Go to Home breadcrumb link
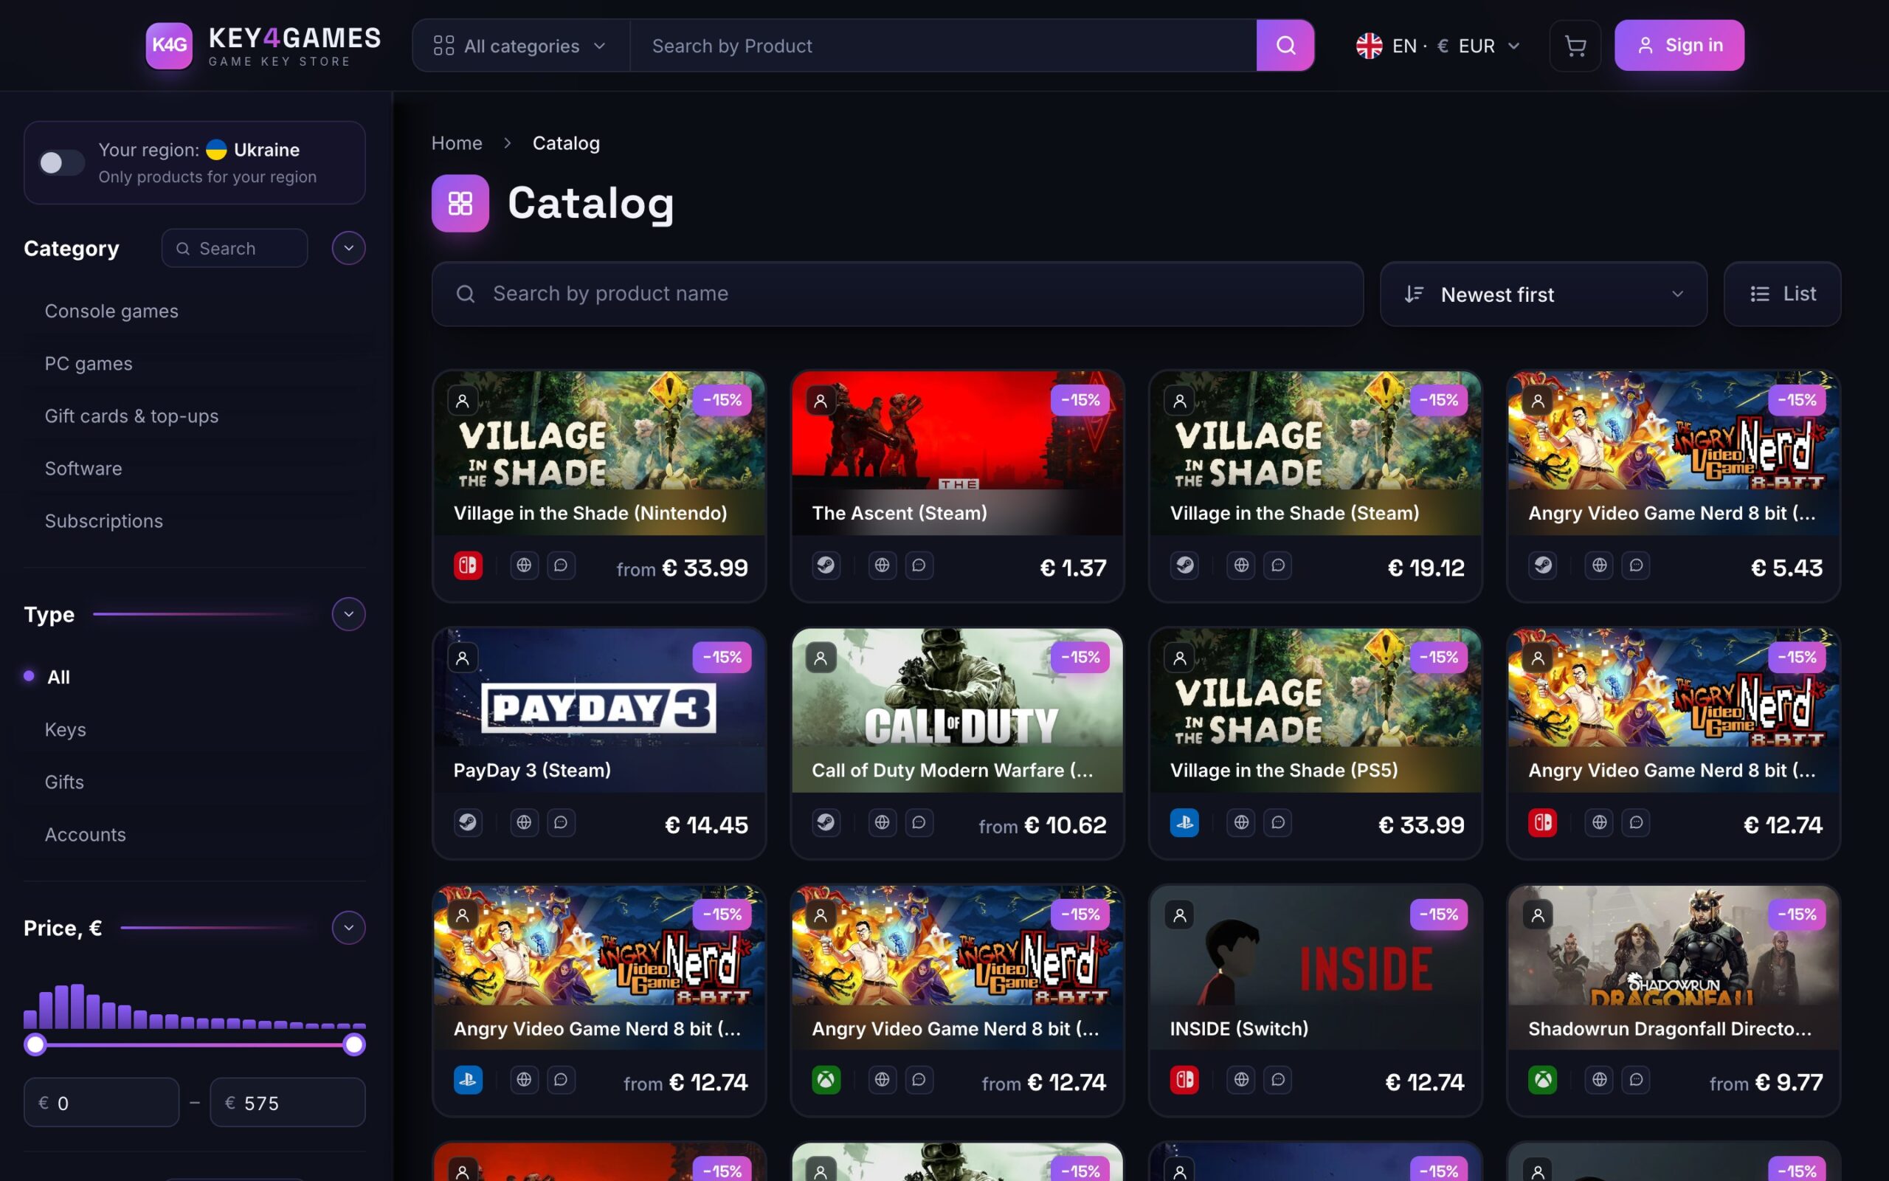This screenshot has width=1889, height=1181. point(457,143)
